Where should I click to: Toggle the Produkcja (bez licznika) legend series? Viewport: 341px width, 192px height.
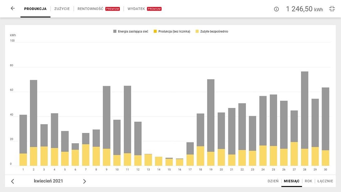tap(171, 31)
